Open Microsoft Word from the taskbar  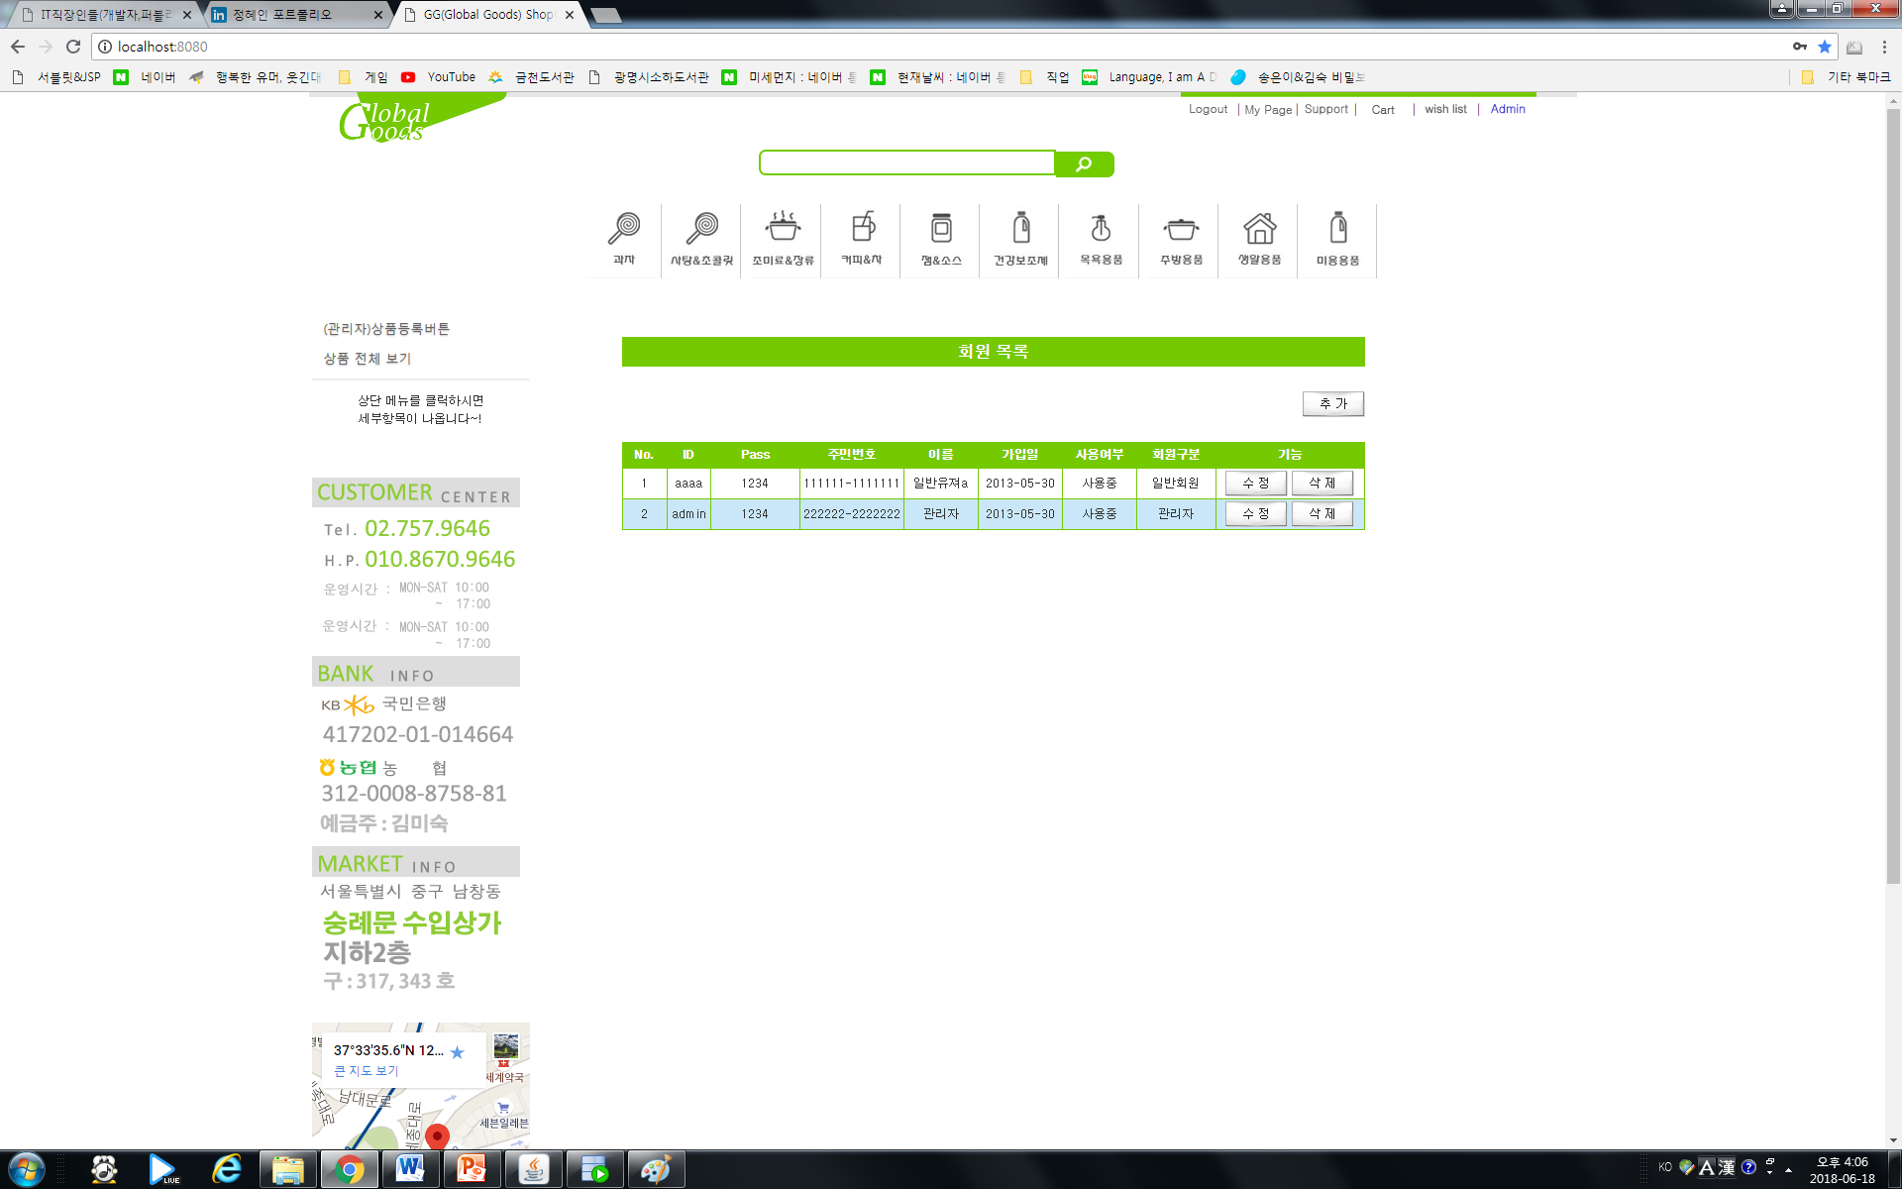410,1169
